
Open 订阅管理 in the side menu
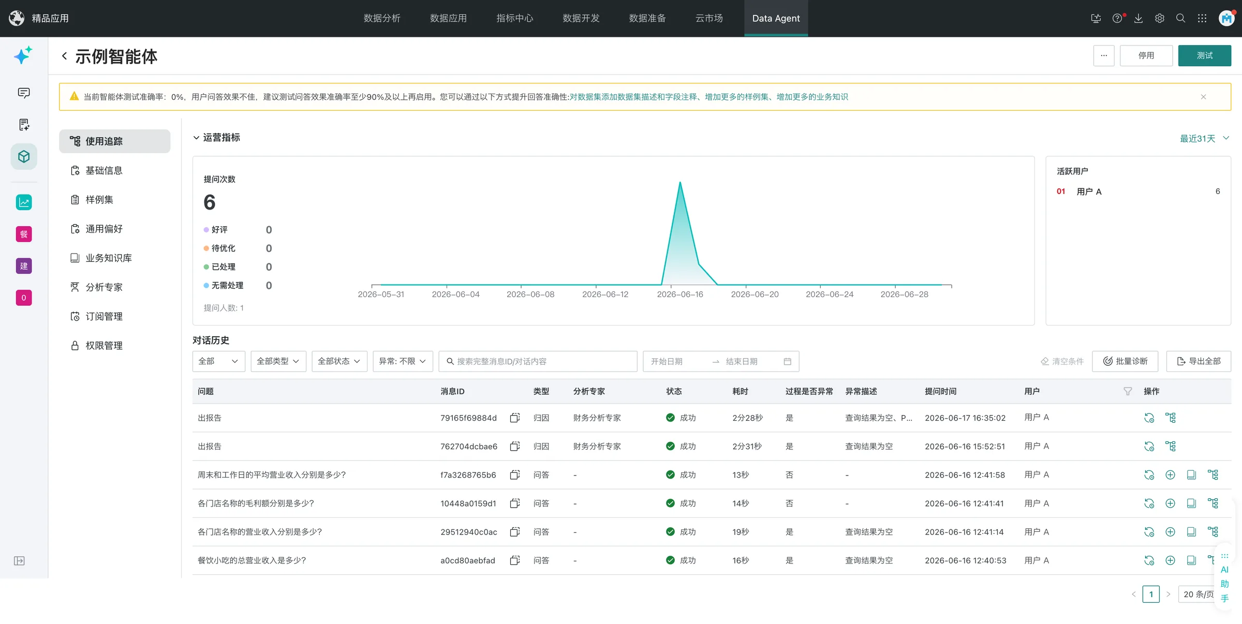pyautogui.click(x=104, y=317)
